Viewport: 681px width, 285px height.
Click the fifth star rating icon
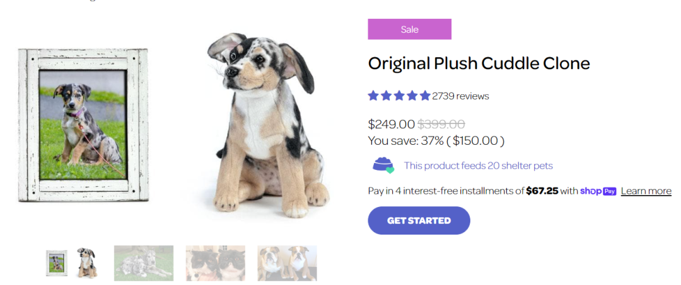point(425,96)
